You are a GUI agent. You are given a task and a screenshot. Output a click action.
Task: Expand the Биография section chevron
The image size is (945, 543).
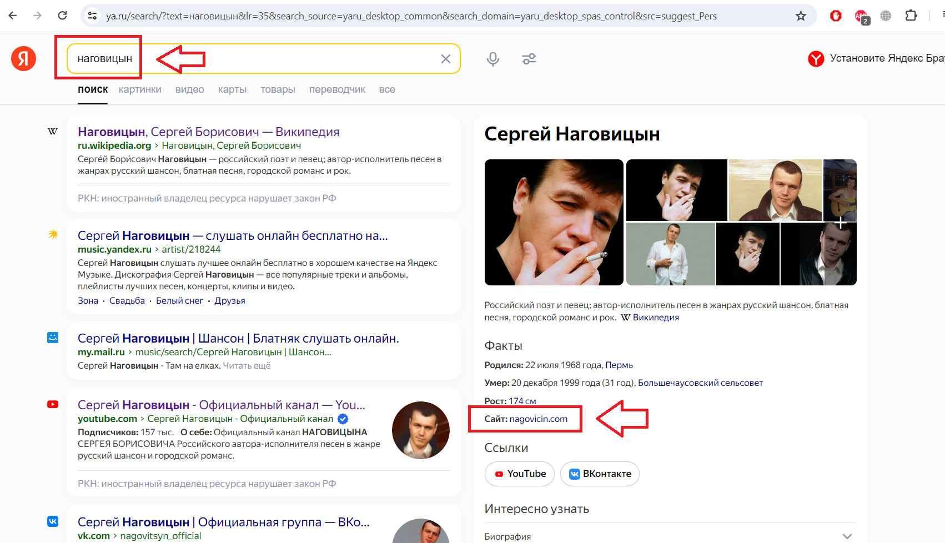tap(847, 536)
